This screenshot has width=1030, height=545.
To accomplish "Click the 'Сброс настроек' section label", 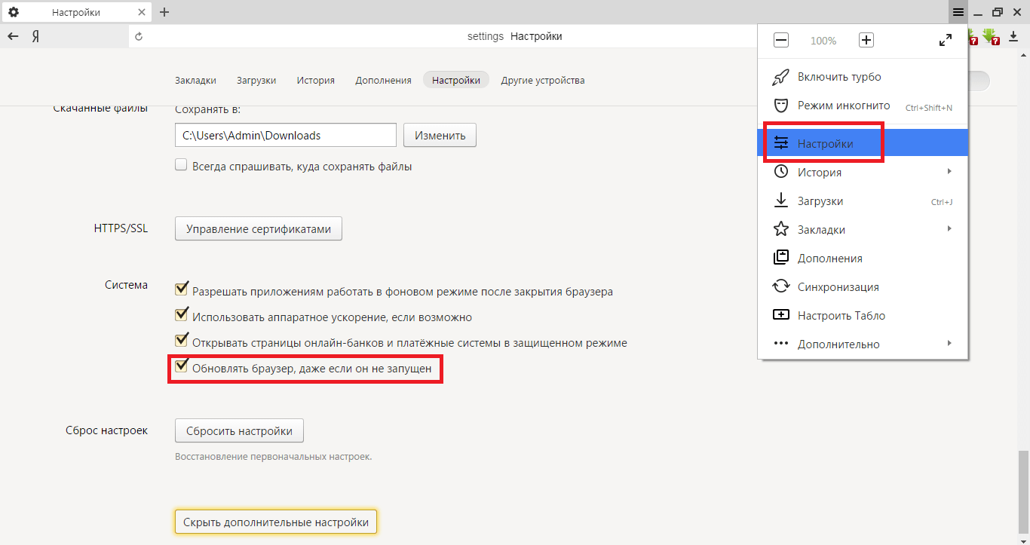I will point(107,430).
